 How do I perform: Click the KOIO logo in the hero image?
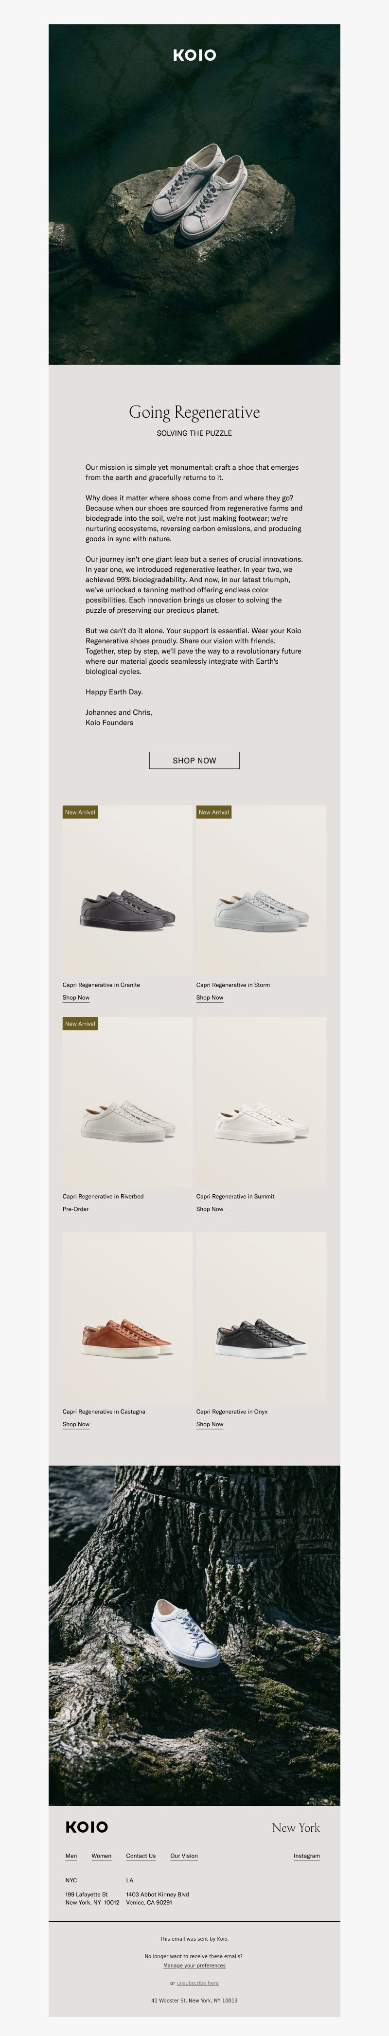click(x=194, y=54)
